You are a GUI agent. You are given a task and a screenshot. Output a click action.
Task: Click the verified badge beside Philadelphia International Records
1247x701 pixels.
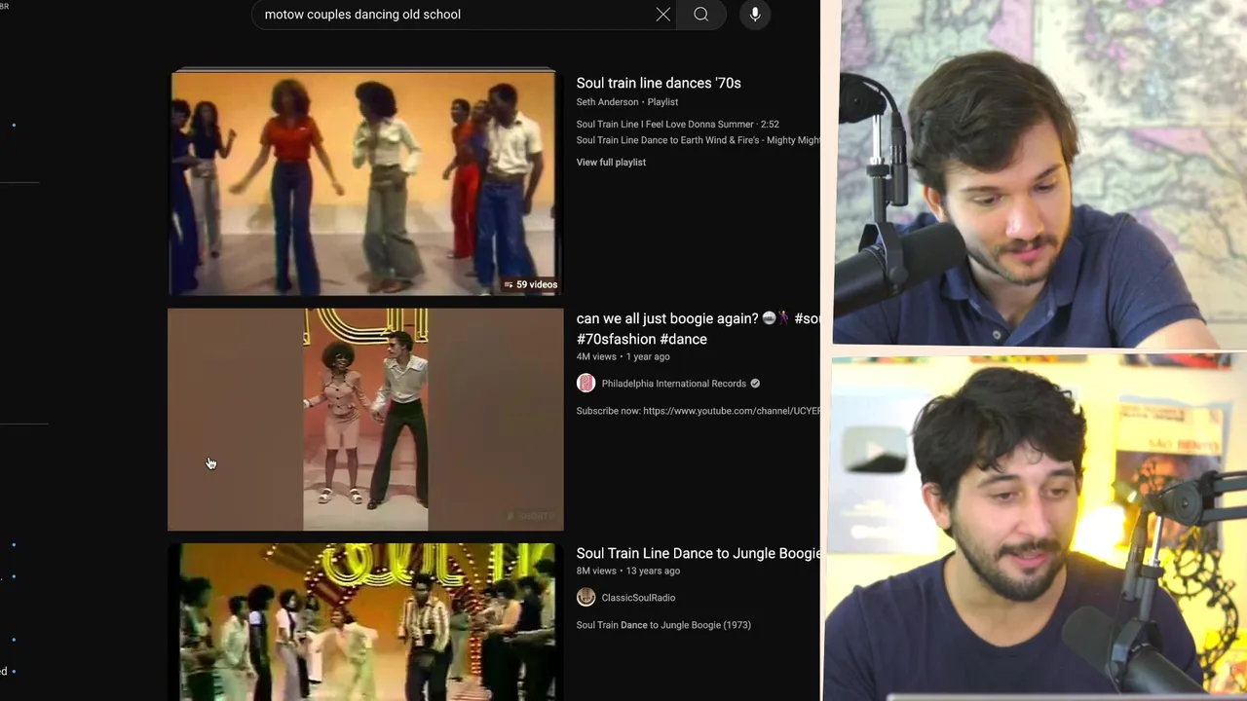pos(755,384)
